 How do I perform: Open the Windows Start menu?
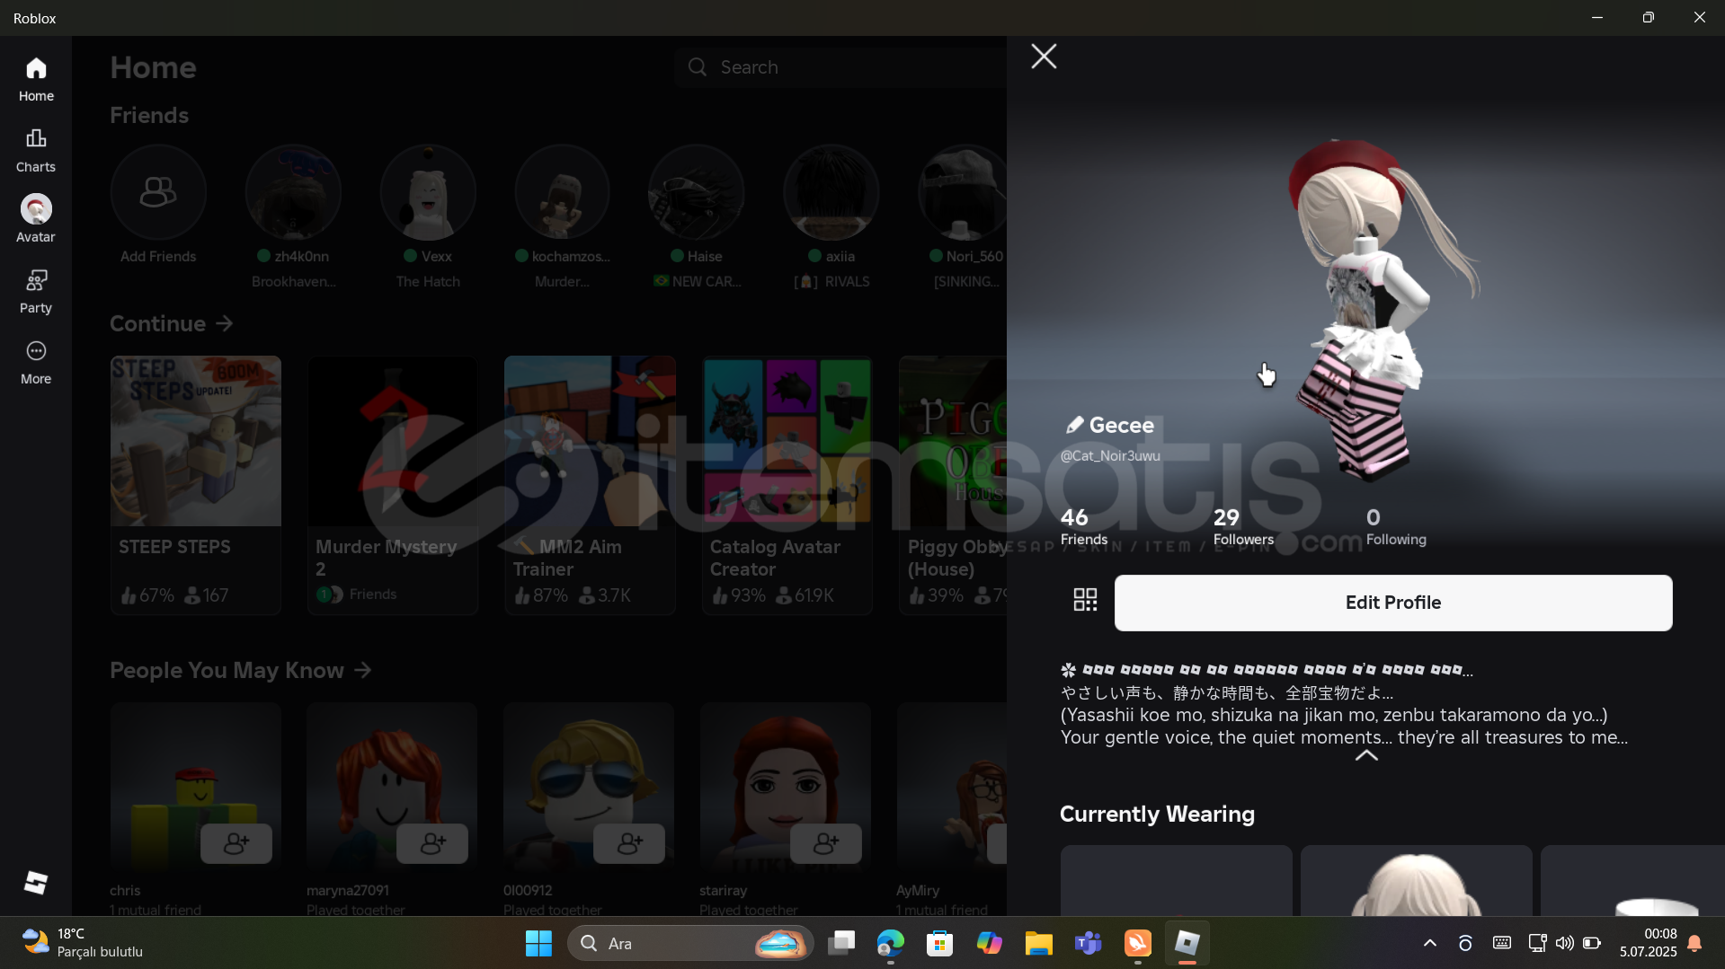coord(538,943)
